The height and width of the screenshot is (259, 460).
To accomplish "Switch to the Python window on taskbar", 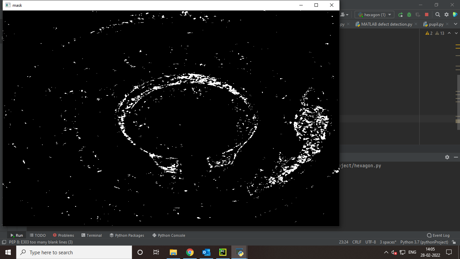I will click(239, 252).
